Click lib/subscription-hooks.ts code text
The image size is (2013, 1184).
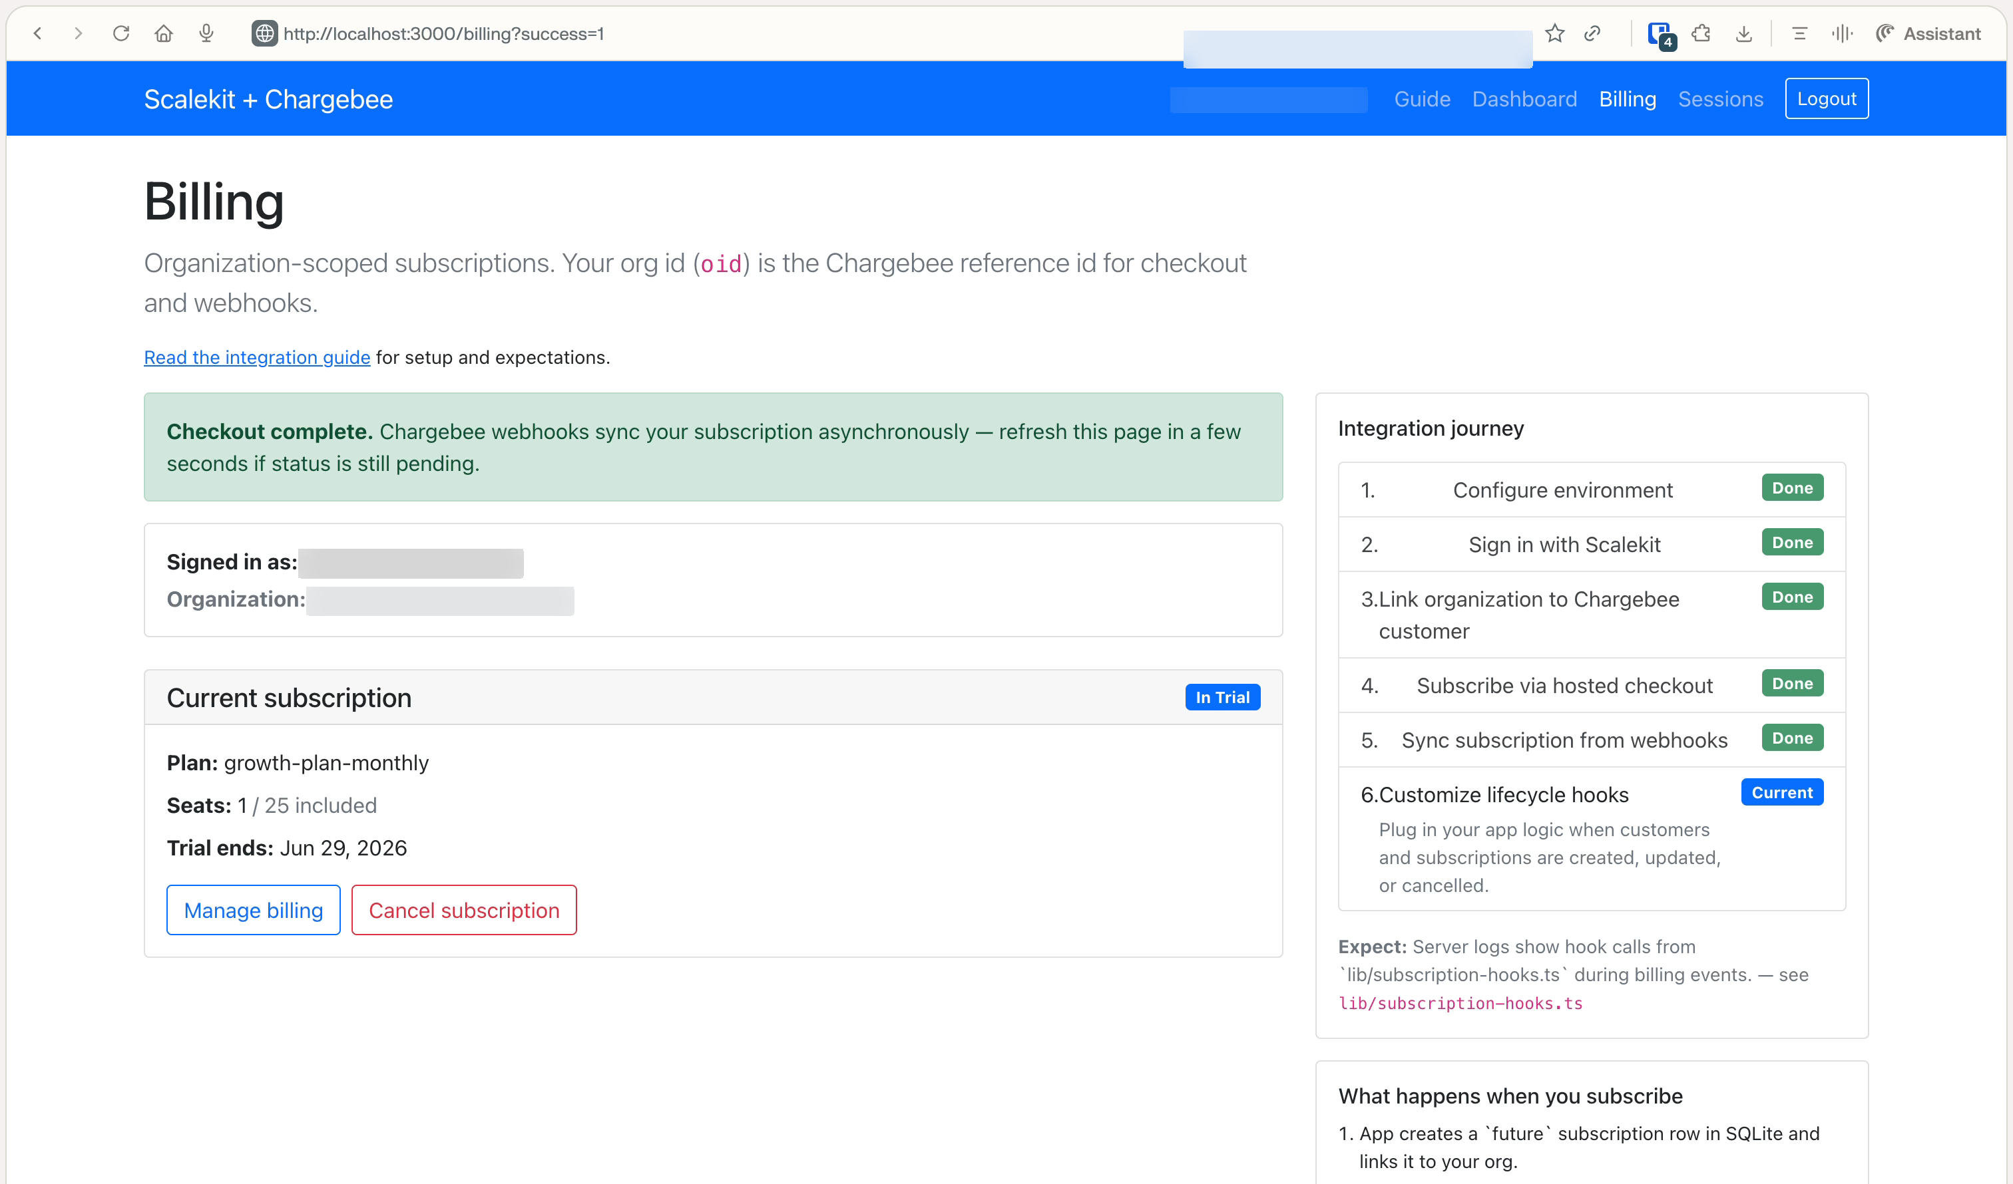[1460, 1003]
